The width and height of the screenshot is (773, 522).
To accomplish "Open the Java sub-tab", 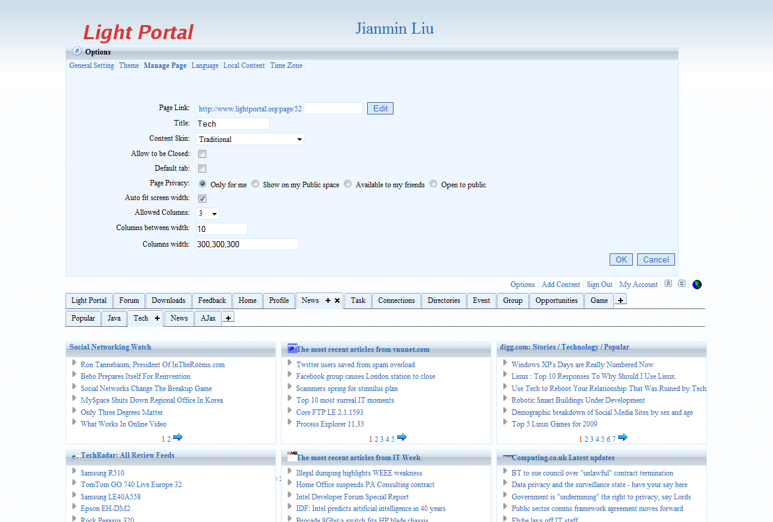I will (114, 318).
